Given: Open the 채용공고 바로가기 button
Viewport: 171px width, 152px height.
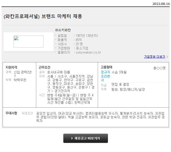Looking at the screenshot, I should point(85,138).
